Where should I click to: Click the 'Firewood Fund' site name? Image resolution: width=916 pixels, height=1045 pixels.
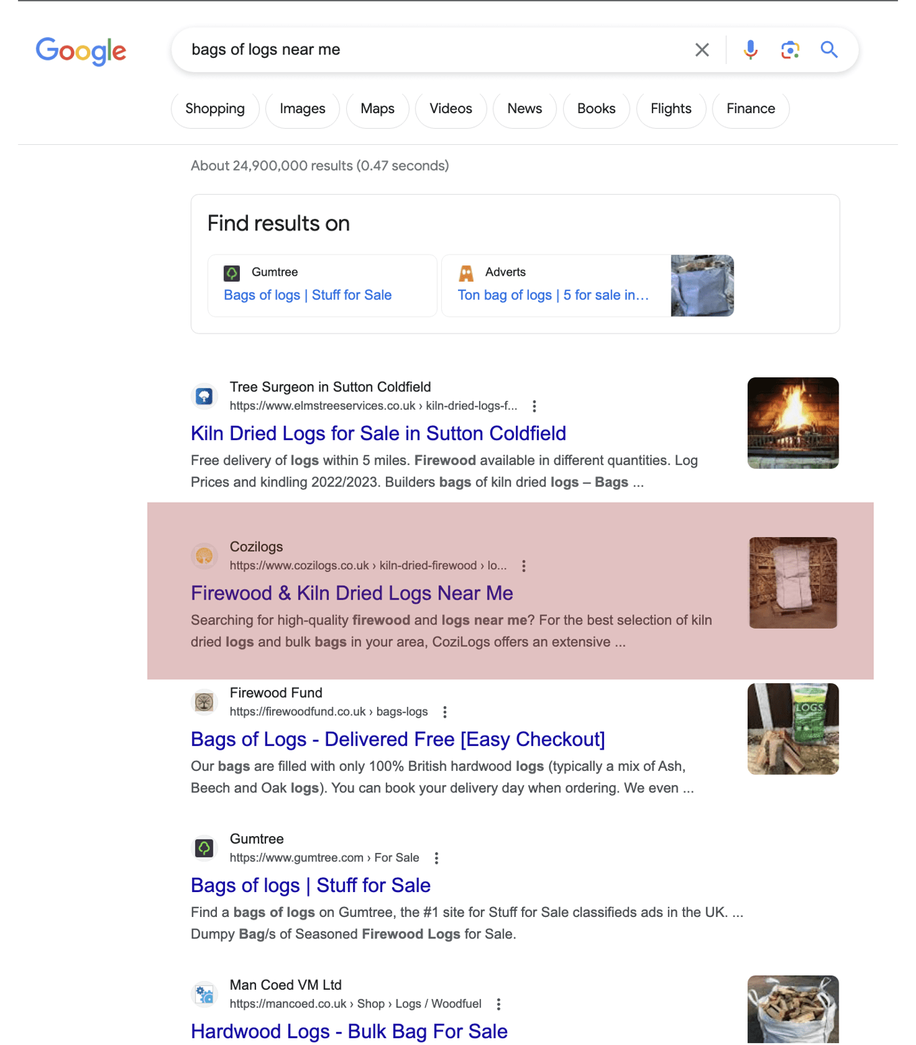[276, 693]
